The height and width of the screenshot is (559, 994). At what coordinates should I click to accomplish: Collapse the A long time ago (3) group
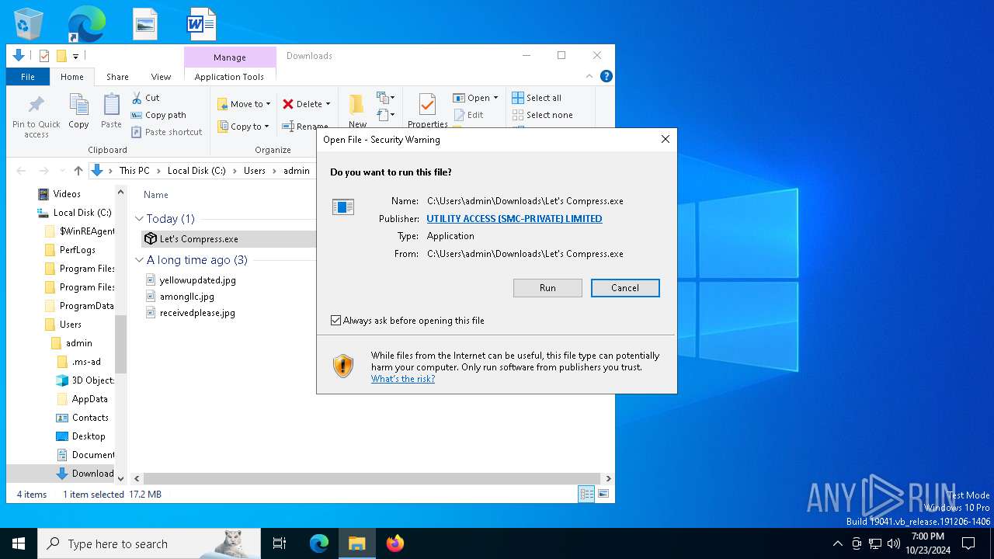(140, 260)
